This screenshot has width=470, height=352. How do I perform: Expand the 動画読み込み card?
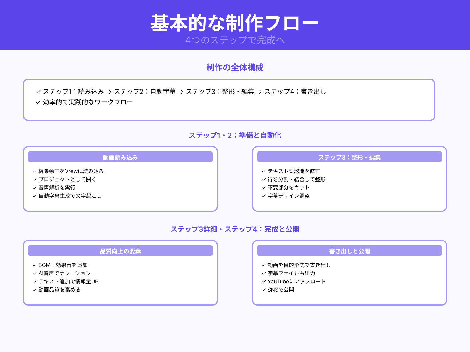point(120,157)
